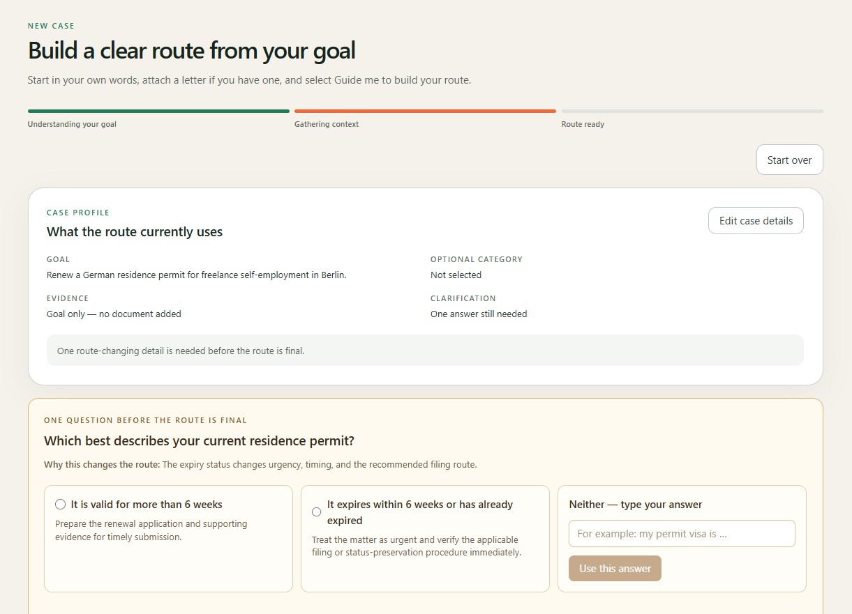This screenshot has width=852, height=614.
Task: Click the green Understanding your goal progress bar
Action: [x=158, y=111]
